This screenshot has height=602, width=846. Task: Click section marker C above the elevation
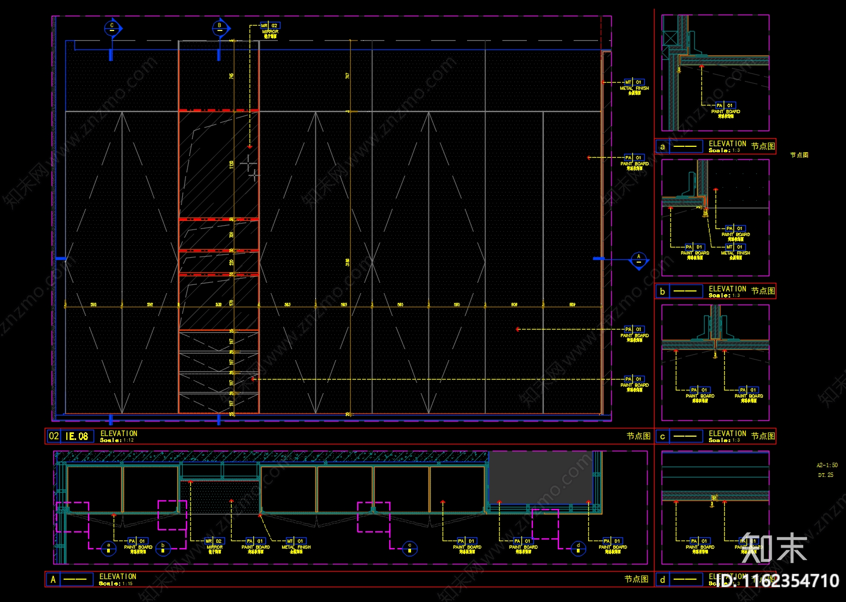pyautogui.click(x=113, y=28)
